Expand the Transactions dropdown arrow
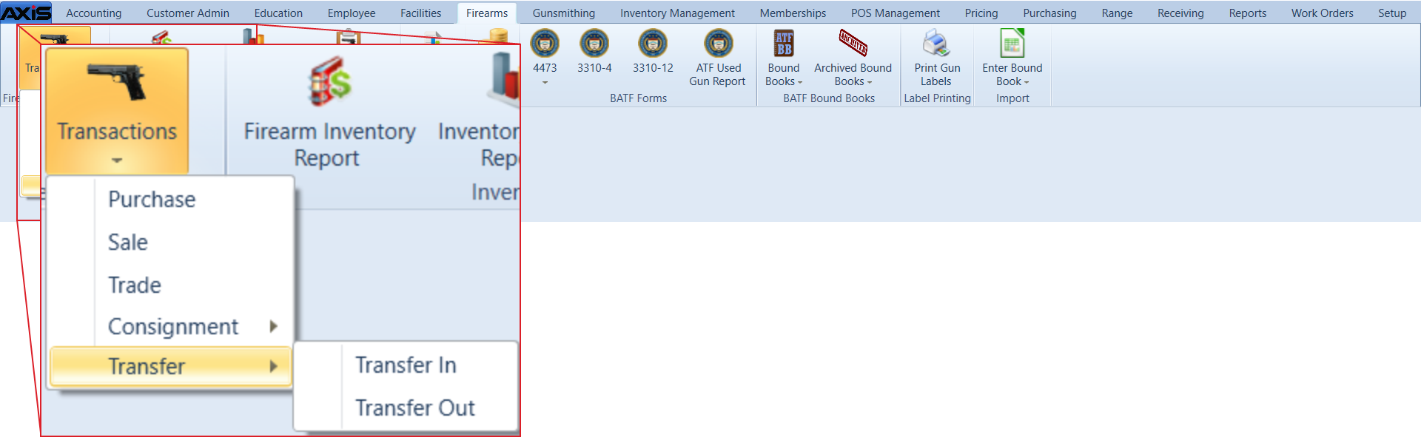The width and height of the screenshot is (1421, 443). (x=117, y=160)
